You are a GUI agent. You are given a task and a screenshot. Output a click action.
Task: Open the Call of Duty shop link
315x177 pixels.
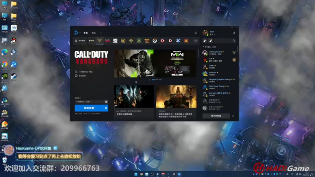(x=84, y=72)
